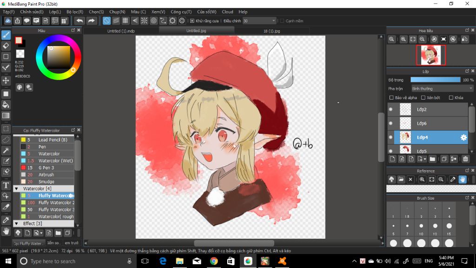Enable Khóa lock checkbox
Viewport: 476px width, 268px height.
pos(451,98)
